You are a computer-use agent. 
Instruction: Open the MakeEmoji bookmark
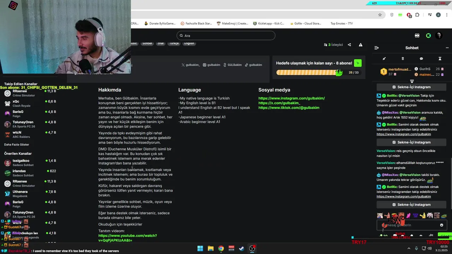pos(232,24)
